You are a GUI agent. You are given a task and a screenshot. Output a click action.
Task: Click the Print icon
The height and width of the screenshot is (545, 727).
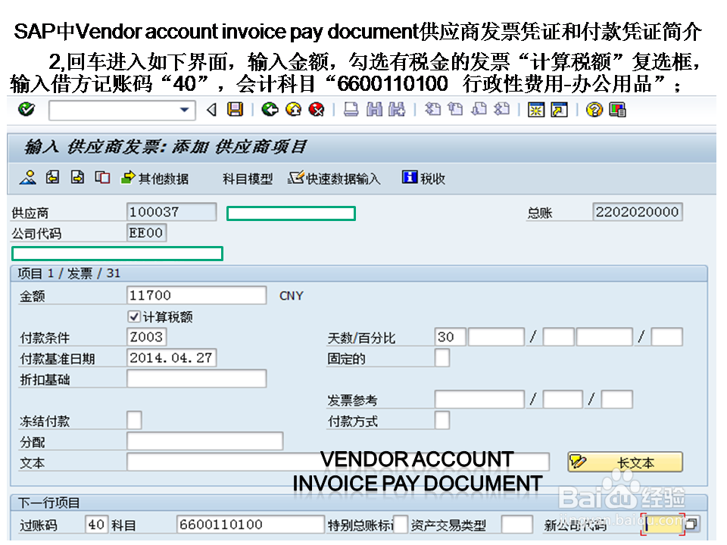351,109
